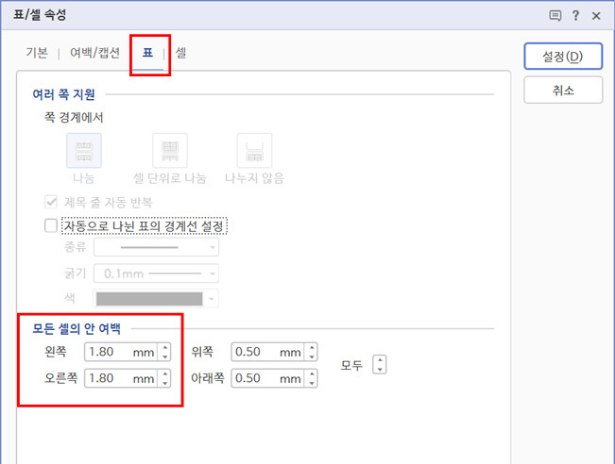Click the 왼쪽 margin input field
The height and width of the screenshot is (464, 615).
tap(121, 352)
